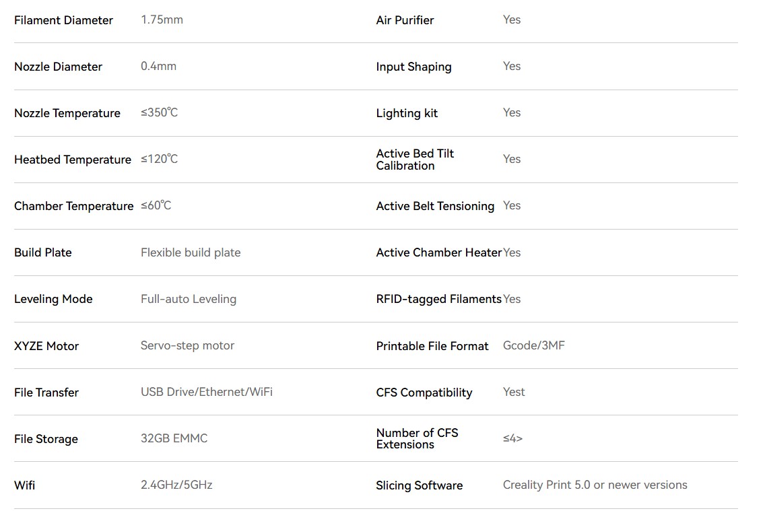Click the Servo-step motor value
Screen dimensions: 763x511
(187, 345)
